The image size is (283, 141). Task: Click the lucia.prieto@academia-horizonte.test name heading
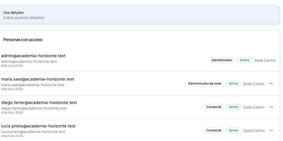pos(38,126)
